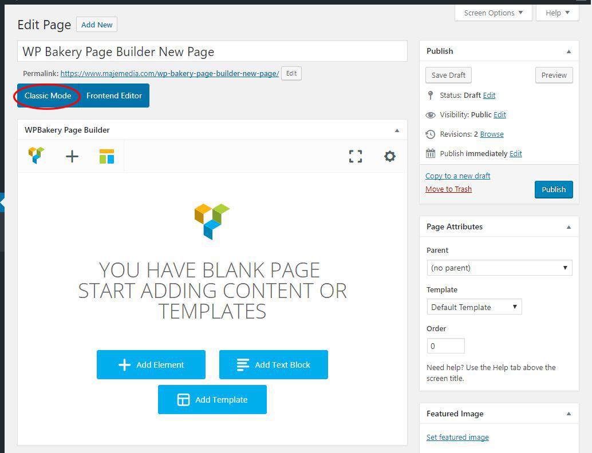Image resolution: width=592 pixels, height=453 pixels.
Task: Open the Frontend Editor
Action: 114,96
